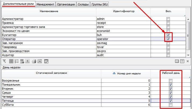This screenshot has height=109, width=192.
Task: Click the roles table scrollbar down arrow
Action: click(188, 55)
